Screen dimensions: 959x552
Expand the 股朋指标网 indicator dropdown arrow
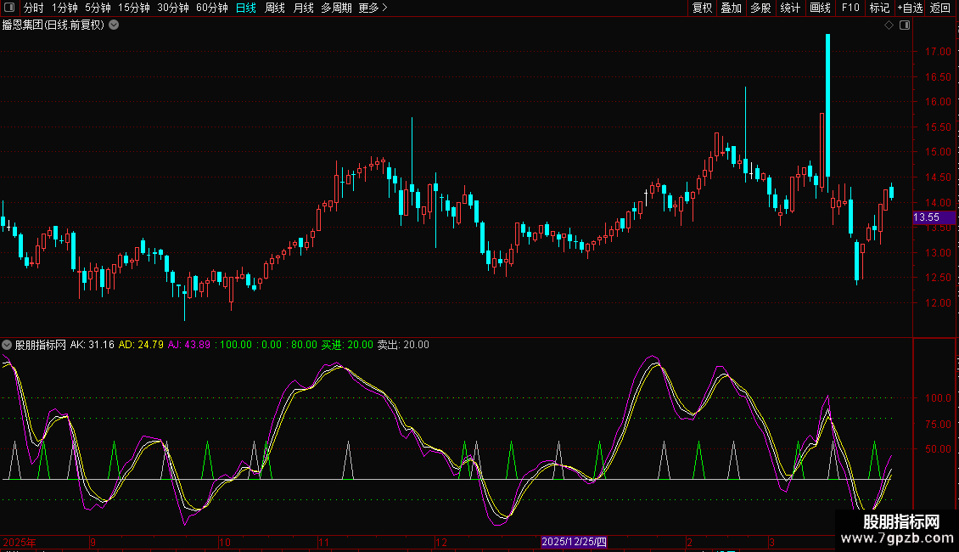[8, 345]
